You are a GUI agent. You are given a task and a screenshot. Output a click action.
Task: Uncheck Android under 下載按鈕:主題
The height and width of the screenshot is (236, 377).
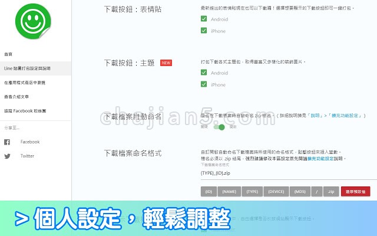[x=204, y=73]
